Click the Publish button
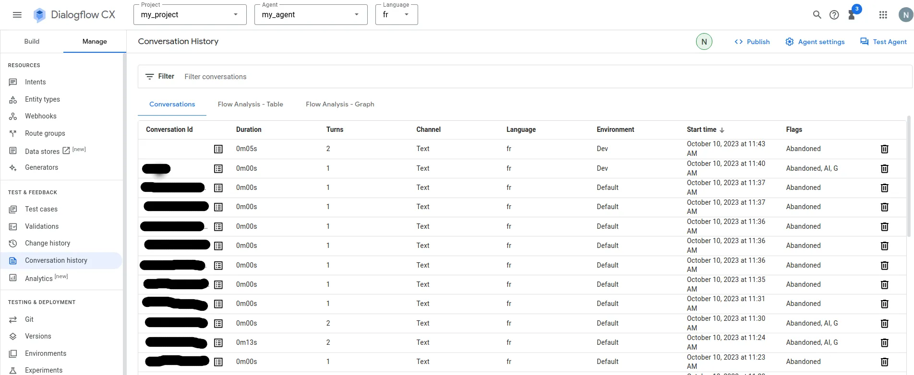914x375 pixels. tap(752, 42)
